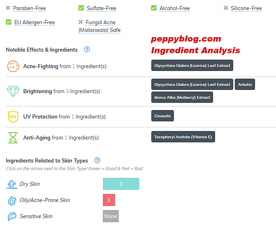Screen dimensions: 276x227
Task: Click the Anti-Aging hourglass icon
Action: click(13, 137)
